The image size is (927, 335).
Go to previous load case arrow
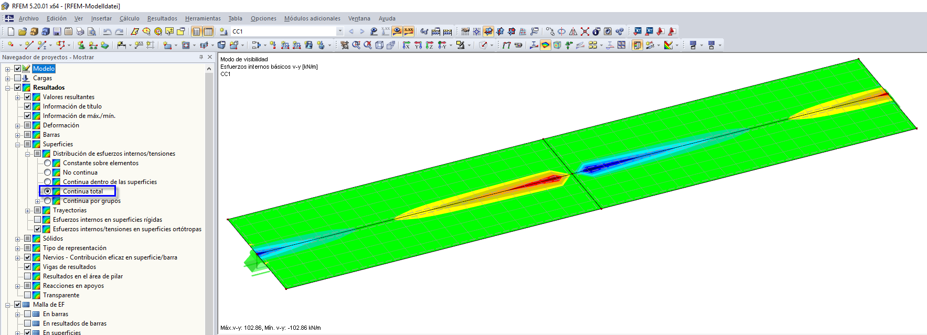[351, 31]
